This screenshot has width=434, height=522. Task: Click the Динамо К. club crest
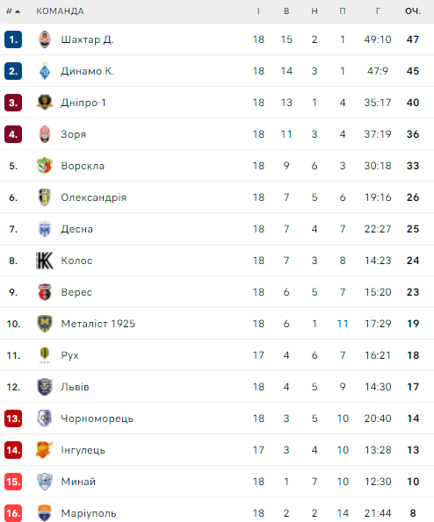[45, 71]
